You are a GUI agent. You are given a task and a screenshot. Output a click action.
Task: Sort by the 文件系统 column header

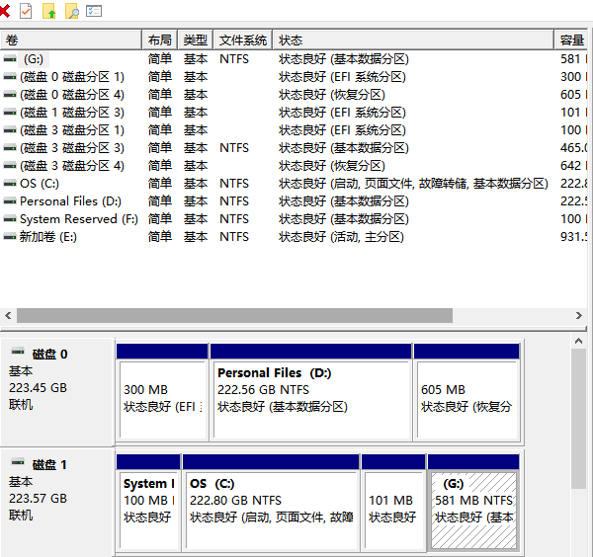coord(242,40)
